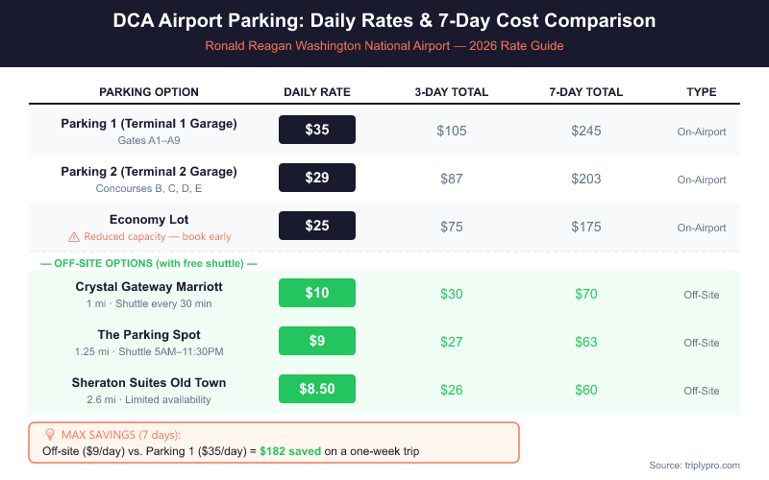Click the DAILY RATE column header
The width and height of the screenshot is (769, 480).
[x=317, y=92]
